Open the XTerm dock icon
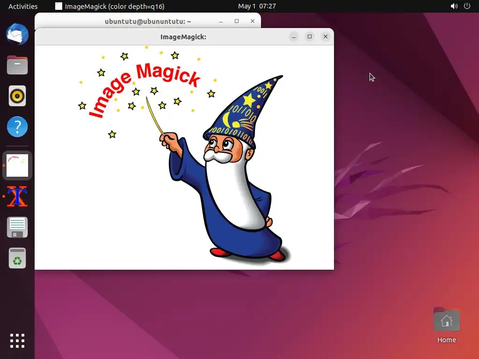The width and height of the screenshot is (479, 359). (17, 196)
